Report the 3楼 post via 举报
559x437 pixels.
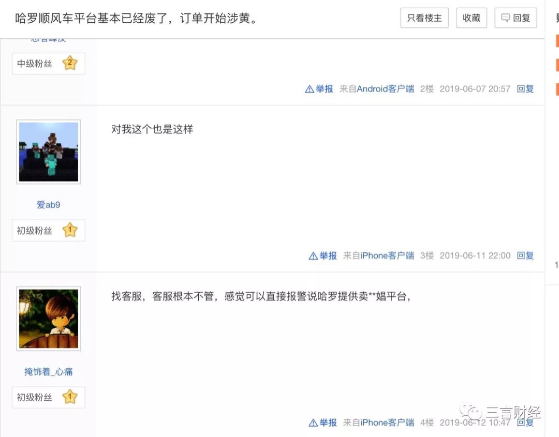point(322,255)
